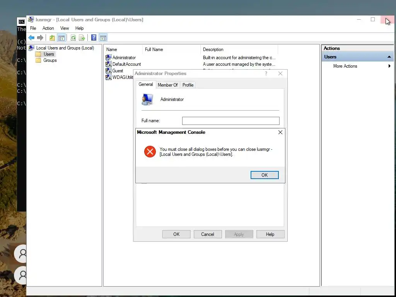Click the lusmgr title bar app icon
The image size is (396, 297).
(x=31, y=19)
